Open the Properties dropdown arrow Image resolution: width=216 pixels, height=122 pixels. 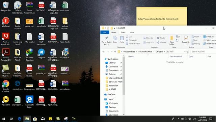coord(186,44)
